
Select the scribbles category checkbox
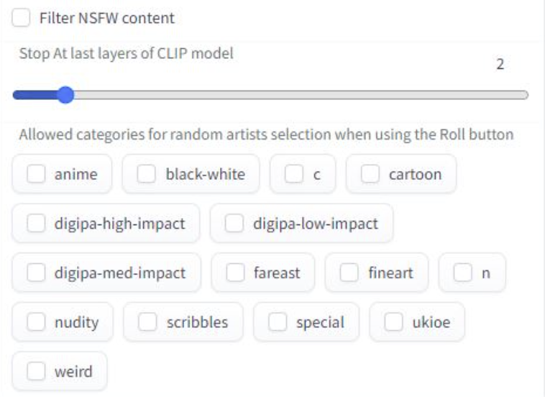[x=148, y=322]
